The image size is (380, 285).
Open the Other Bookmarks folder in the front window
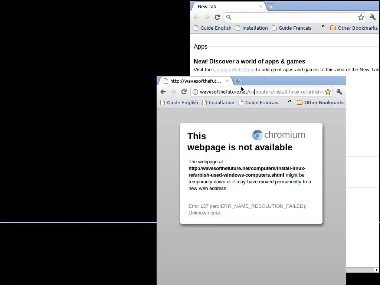pos(321,102)
